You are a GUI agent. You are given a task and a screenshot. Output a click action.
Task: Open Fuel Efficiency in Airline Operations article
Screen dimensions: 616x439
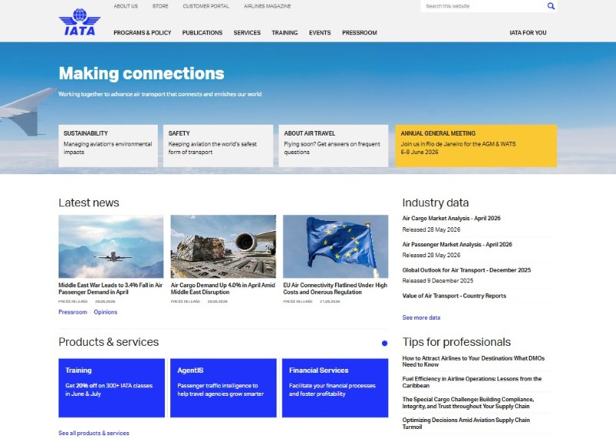point(472,382)
